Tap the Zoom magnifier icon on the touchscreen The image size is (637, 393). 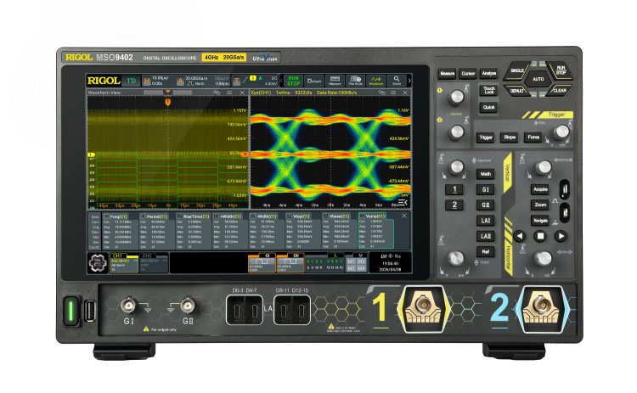pyautogui.click(x=397, y=81)
